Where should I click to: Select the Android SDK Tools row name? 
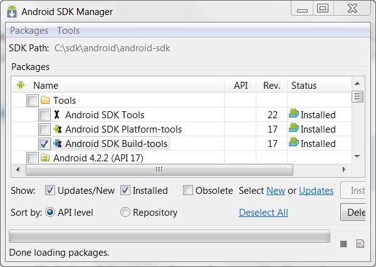pyautogui.click(x=105, y=115)
